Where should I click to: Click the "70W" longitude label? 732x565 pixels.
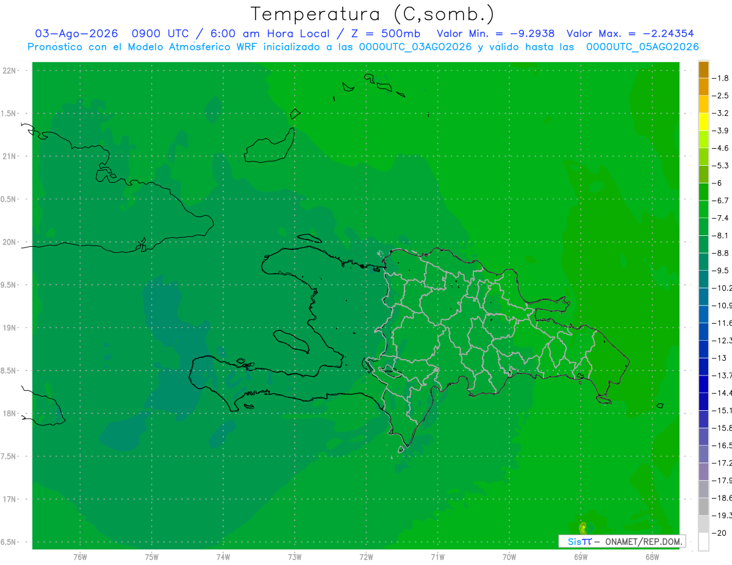(509, 557)
